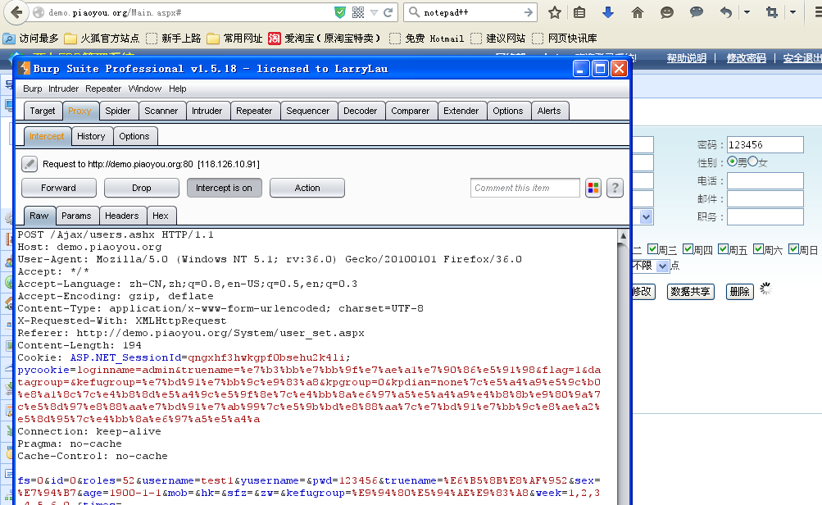Open 网页快讯库 bookmark
The image size is (822, 505).
tap(565, 39)
